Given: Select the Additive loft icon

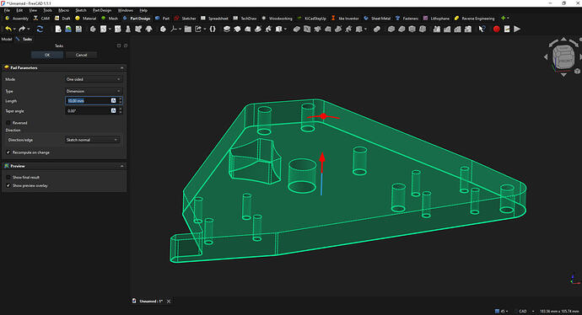Looking at the screenshot, I should (248, 29).
